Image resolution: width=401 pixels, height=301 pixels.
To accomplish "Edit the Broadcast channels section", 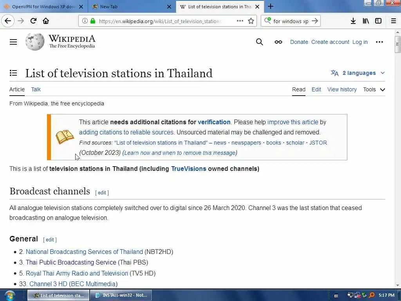I will (102, 193).
